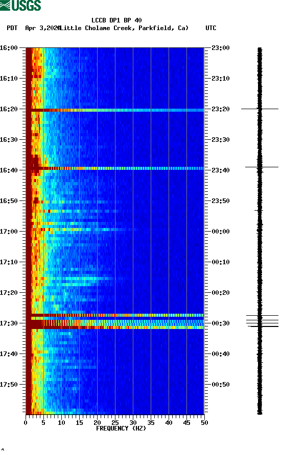Click the 23:40 UTC time label
The width and height of the screenshot is (282, 455).
tap(221, 170)
